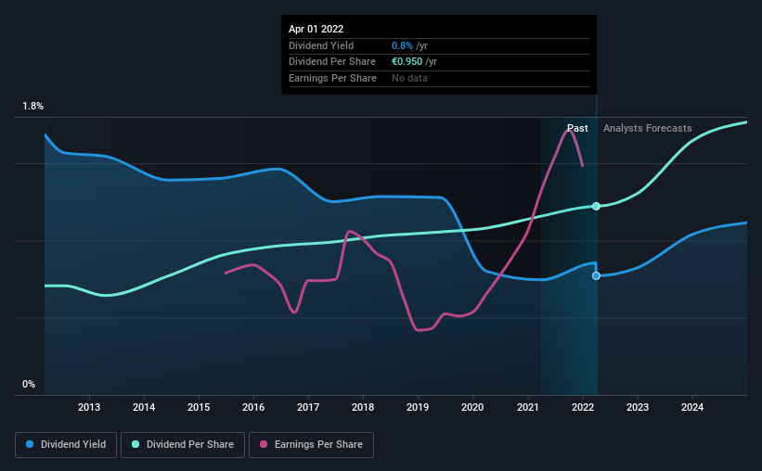
Task: Click the 2024 x-axis label
Action: click(692, 407)
